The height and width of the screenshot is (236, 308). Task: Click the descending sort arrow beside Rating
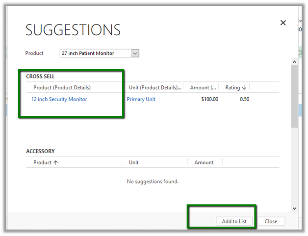click(244, 88)
